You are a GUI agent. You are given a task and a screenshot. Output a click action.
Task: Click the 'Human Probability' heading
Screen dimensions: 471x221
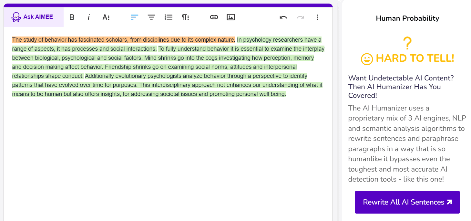click(407, 18)
